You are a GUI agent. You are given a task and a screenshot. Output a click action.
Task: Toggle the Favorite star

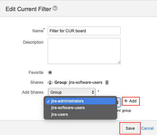click(x=50, y=72)
